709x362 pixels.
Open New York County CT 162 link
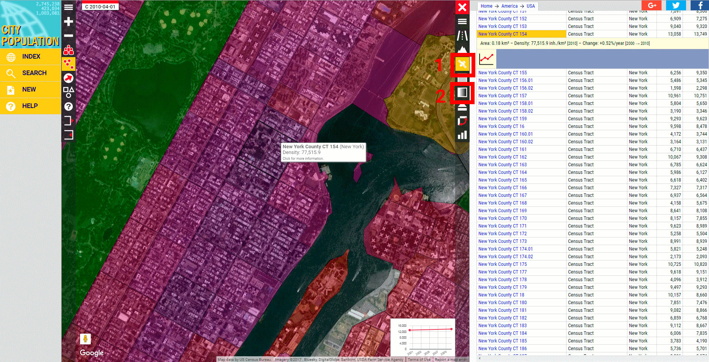(x=502, y=157)
